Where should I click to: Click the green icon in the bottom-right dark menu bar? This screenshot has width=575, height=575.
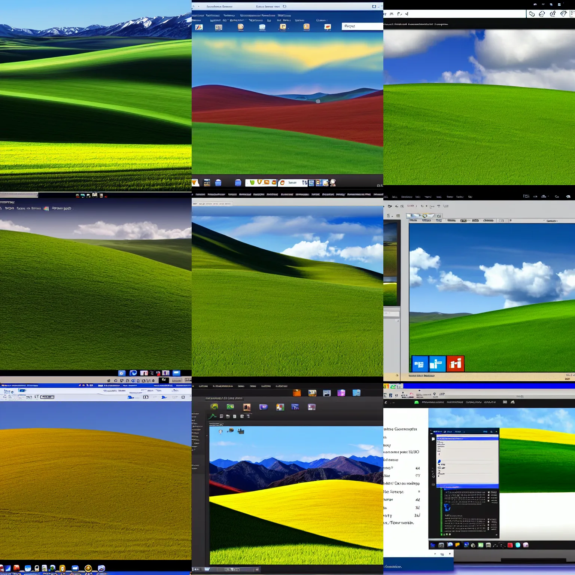point(416,402)
